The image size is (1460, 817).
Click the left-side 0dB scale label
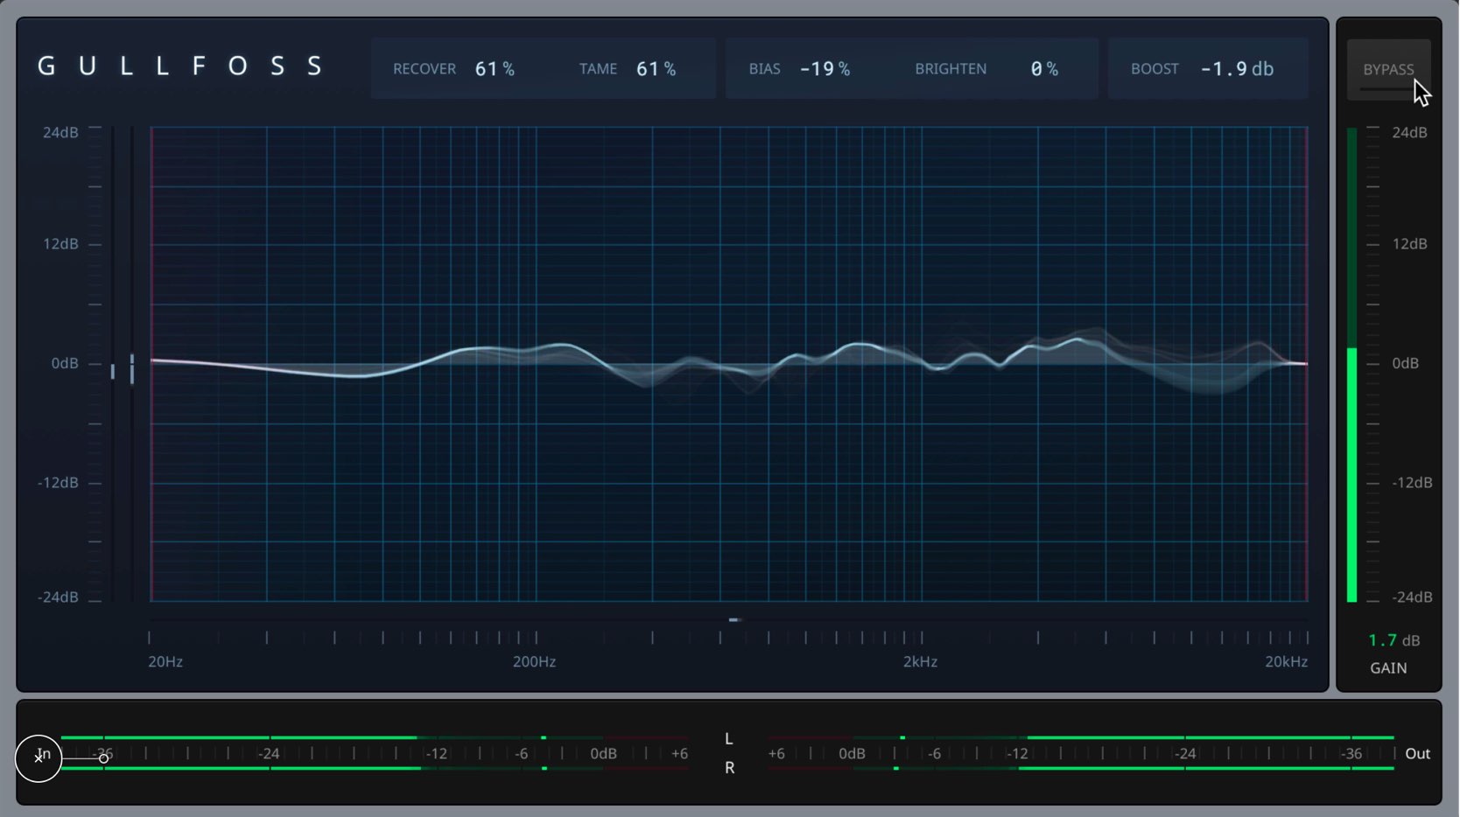[65, 364]
